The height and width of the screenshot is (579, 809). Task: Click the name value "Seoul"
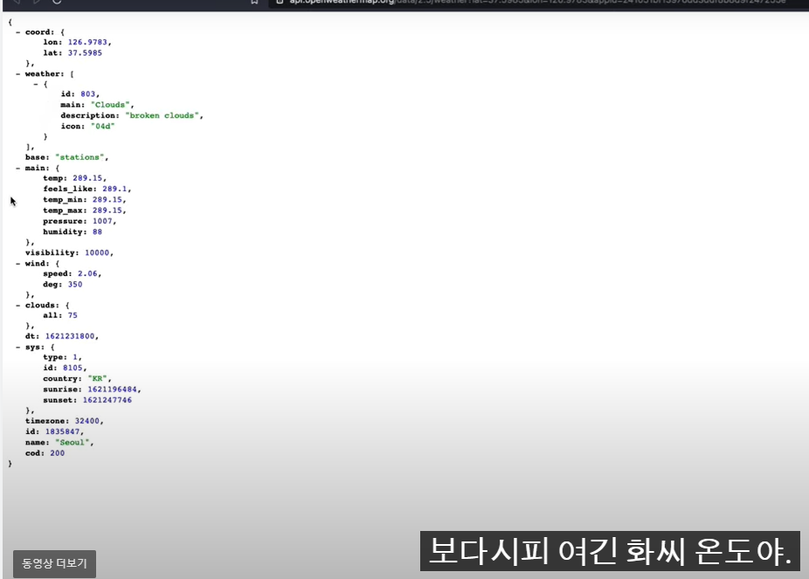pyautogui.click(x=73, y=443)
